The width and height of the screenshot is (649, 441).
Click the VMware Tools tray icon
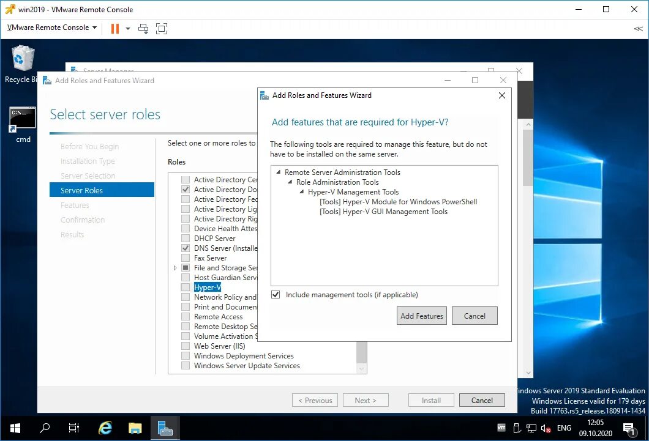tap(501, 428)
